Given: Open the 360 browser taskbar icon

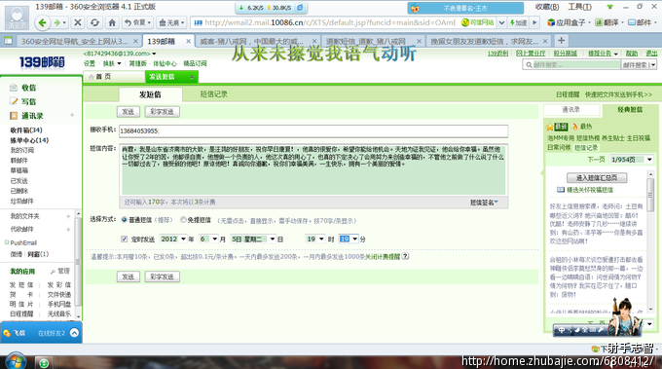Looking at the screenshot, I should [44, 362].
